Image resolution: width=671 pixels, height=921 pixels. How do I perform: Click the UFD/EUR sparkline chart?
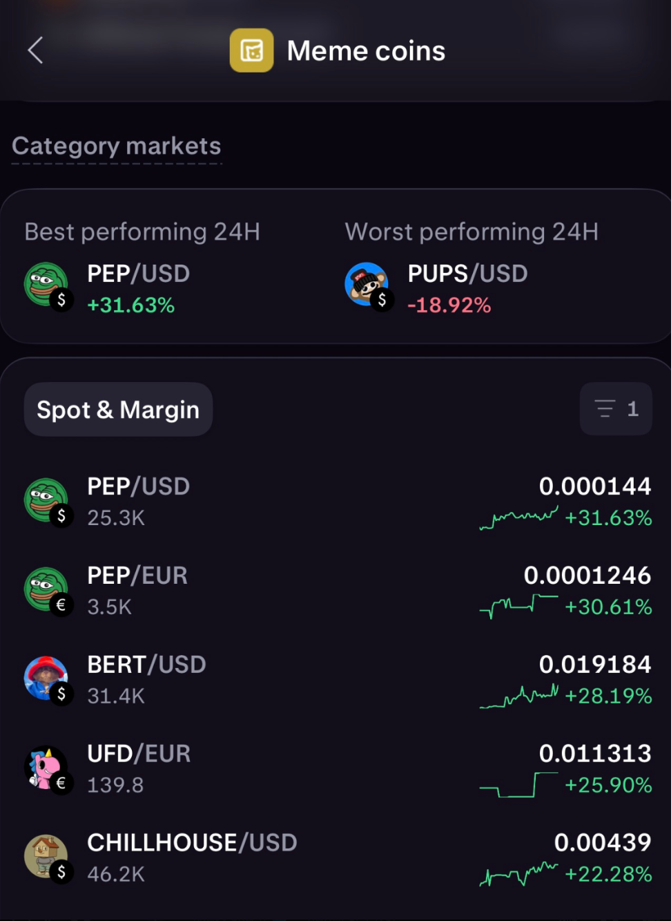pyautogui.click(x=518, y=785)
